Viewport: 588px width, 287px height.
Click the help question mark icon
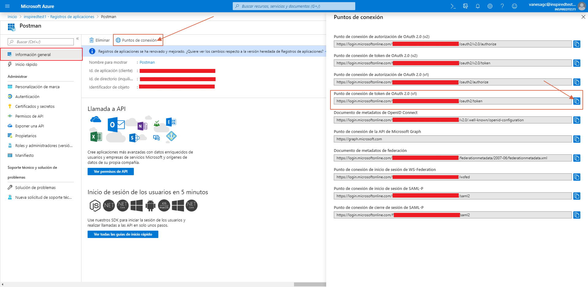tap(502, 6)
